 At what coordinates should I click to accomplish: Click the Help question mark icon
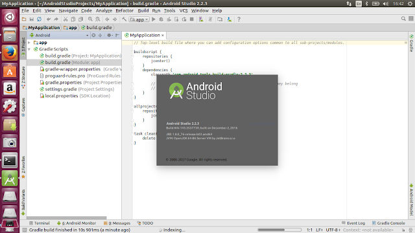tap(239, 19)
